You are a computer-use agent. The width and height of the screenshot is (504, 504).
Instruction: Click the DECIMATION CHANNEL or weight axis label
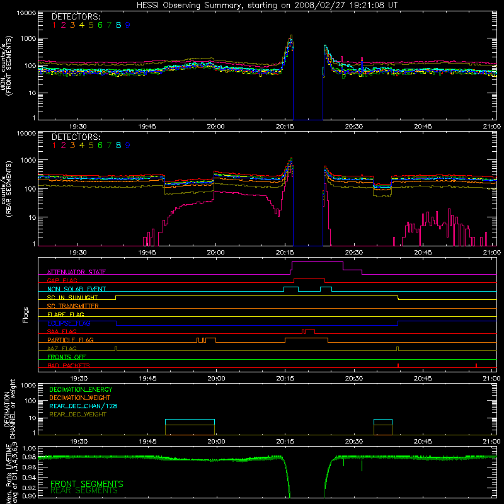click(x=9, y=409)
